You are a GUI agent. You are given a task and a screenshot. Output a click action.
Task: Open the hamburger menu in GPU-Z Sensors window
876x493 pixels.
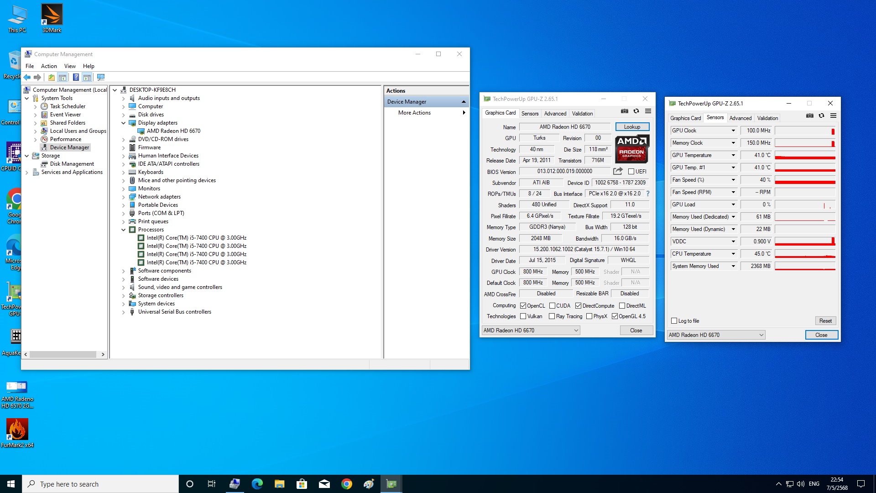tap(833, 115)
